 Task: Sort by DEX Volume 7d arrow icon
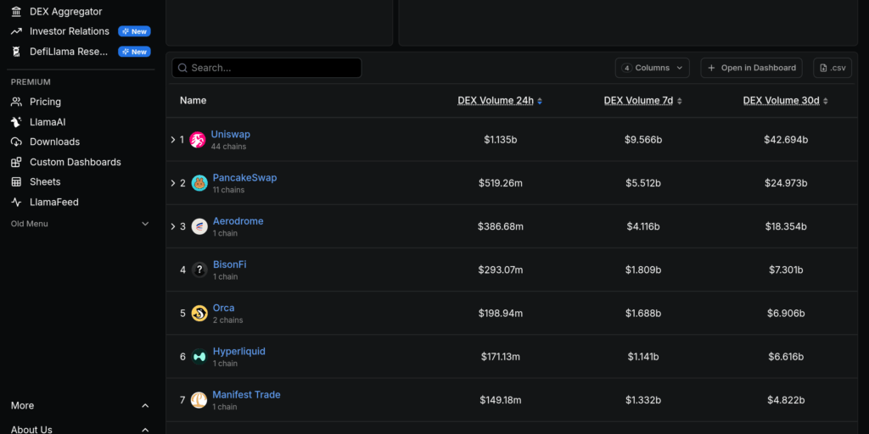pos(680,101)
